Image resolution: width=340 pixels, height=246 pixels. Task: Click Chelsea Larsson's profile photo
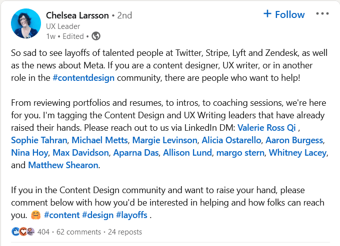click(26, 23)
